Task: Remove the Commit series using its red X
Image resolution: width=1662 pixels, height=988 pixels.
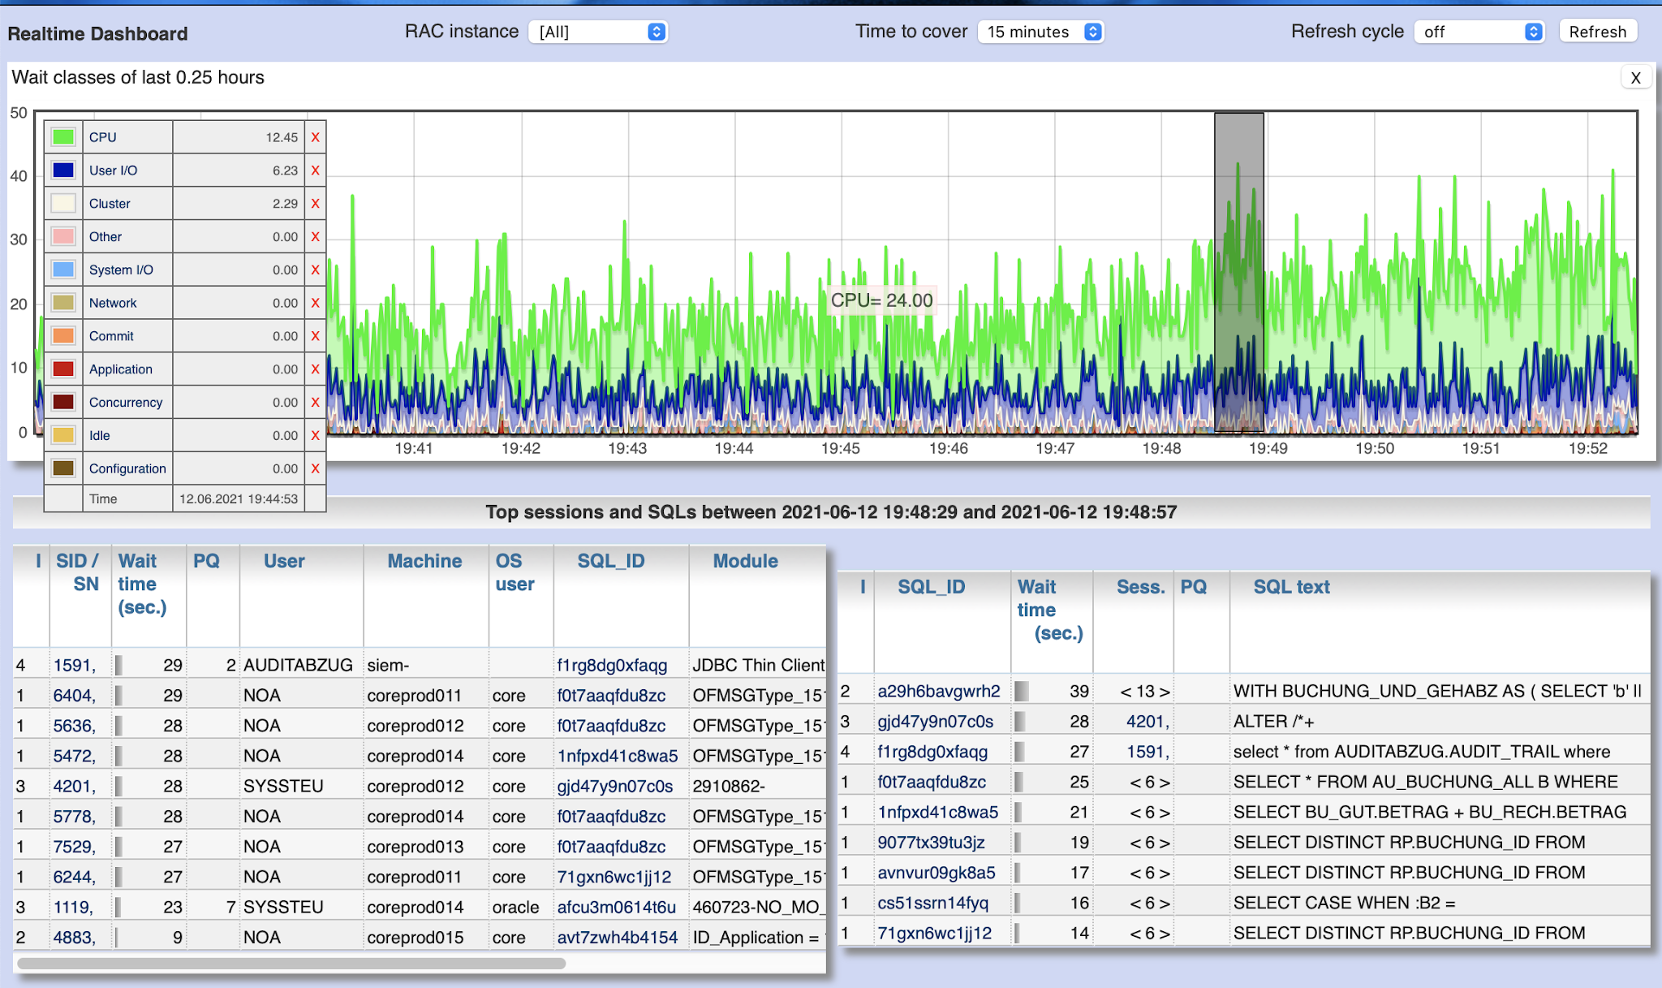Action: [x=315, y=335]
